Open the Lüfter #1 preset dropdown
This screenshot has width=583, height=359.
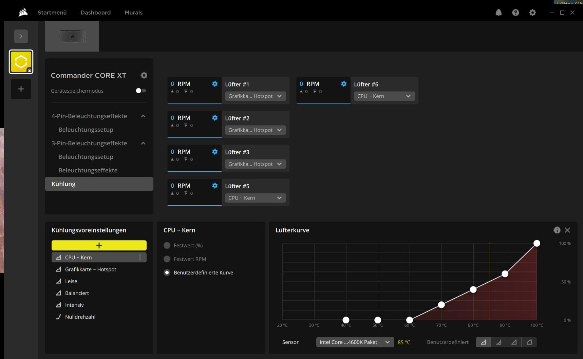255,96
